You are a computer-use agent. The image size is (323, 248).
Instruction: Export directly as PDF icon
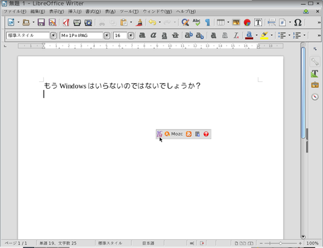(66, 22)
